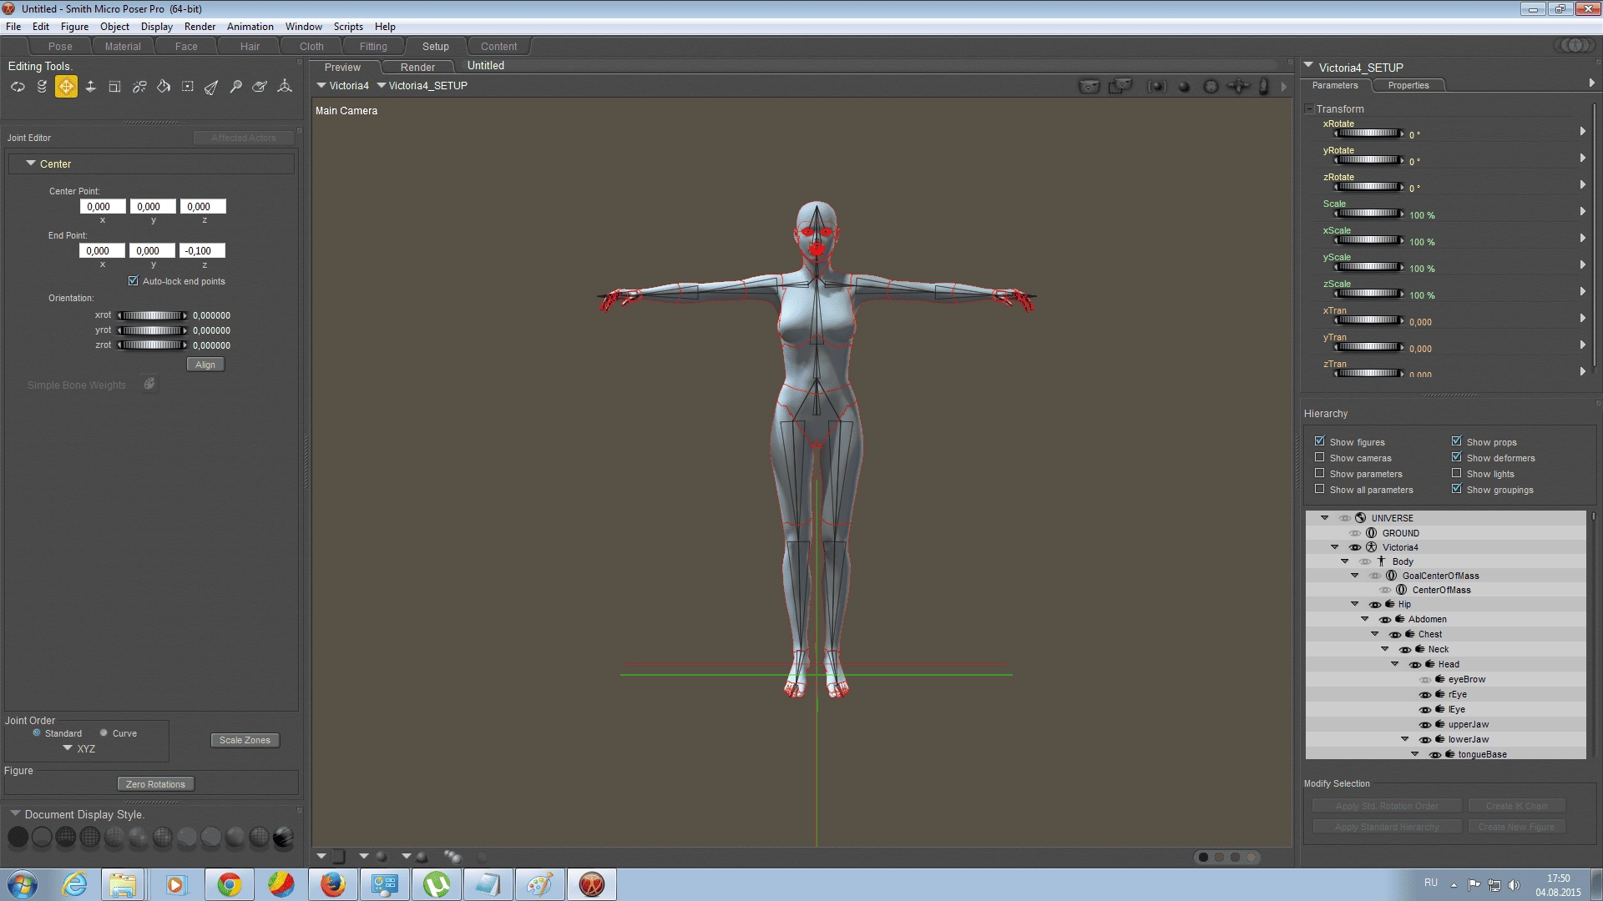The width and height of the screenshot is (1603, 901).
Task: Click the camera render icon above viewport
Action: 1090,86
